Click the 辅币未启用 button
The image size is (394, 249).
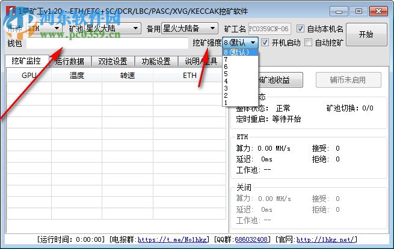[x=348, y=80]
